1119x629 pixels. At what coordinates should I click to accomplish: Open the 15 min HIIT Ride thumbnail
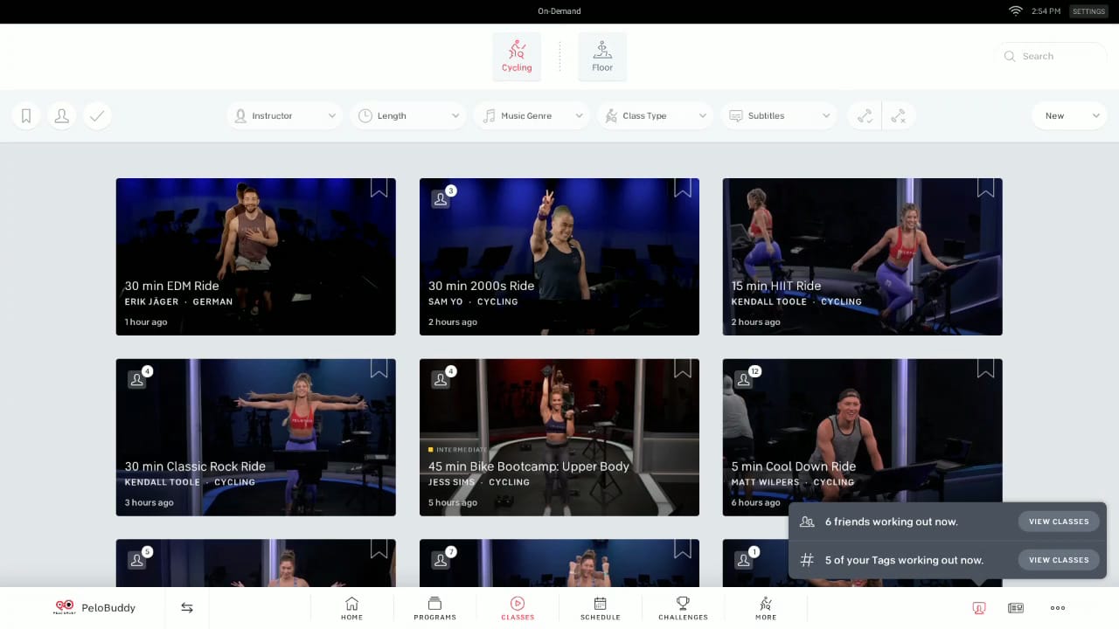tap(863, 257)
